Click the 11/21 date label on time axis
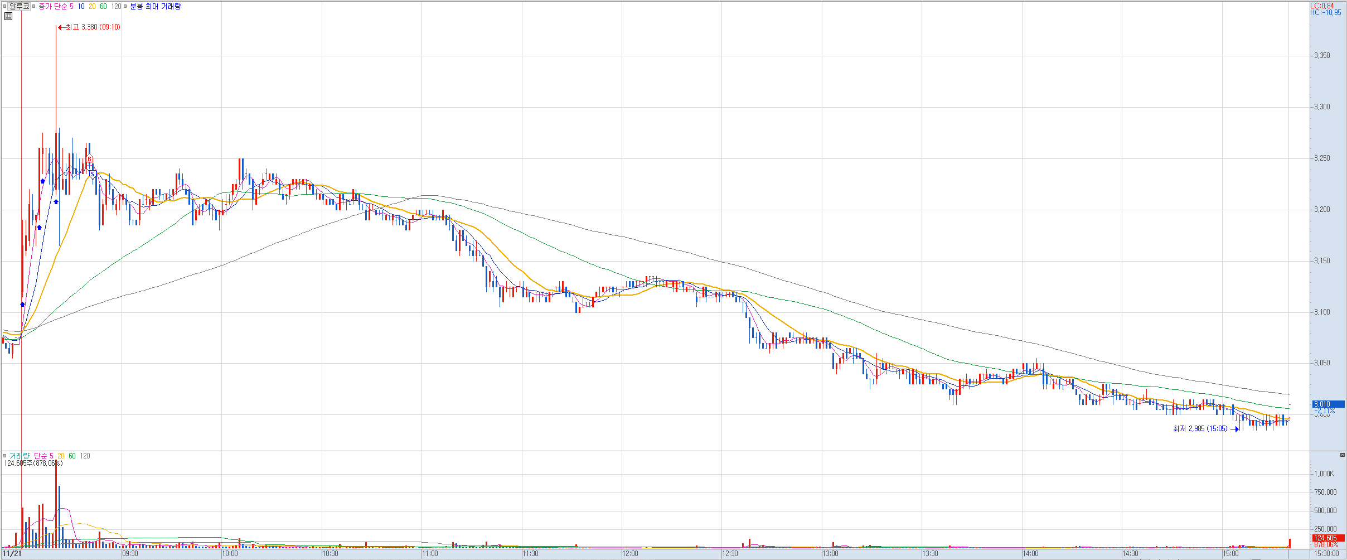Screen dimensions: 1347x560 (x=12, y=554)
